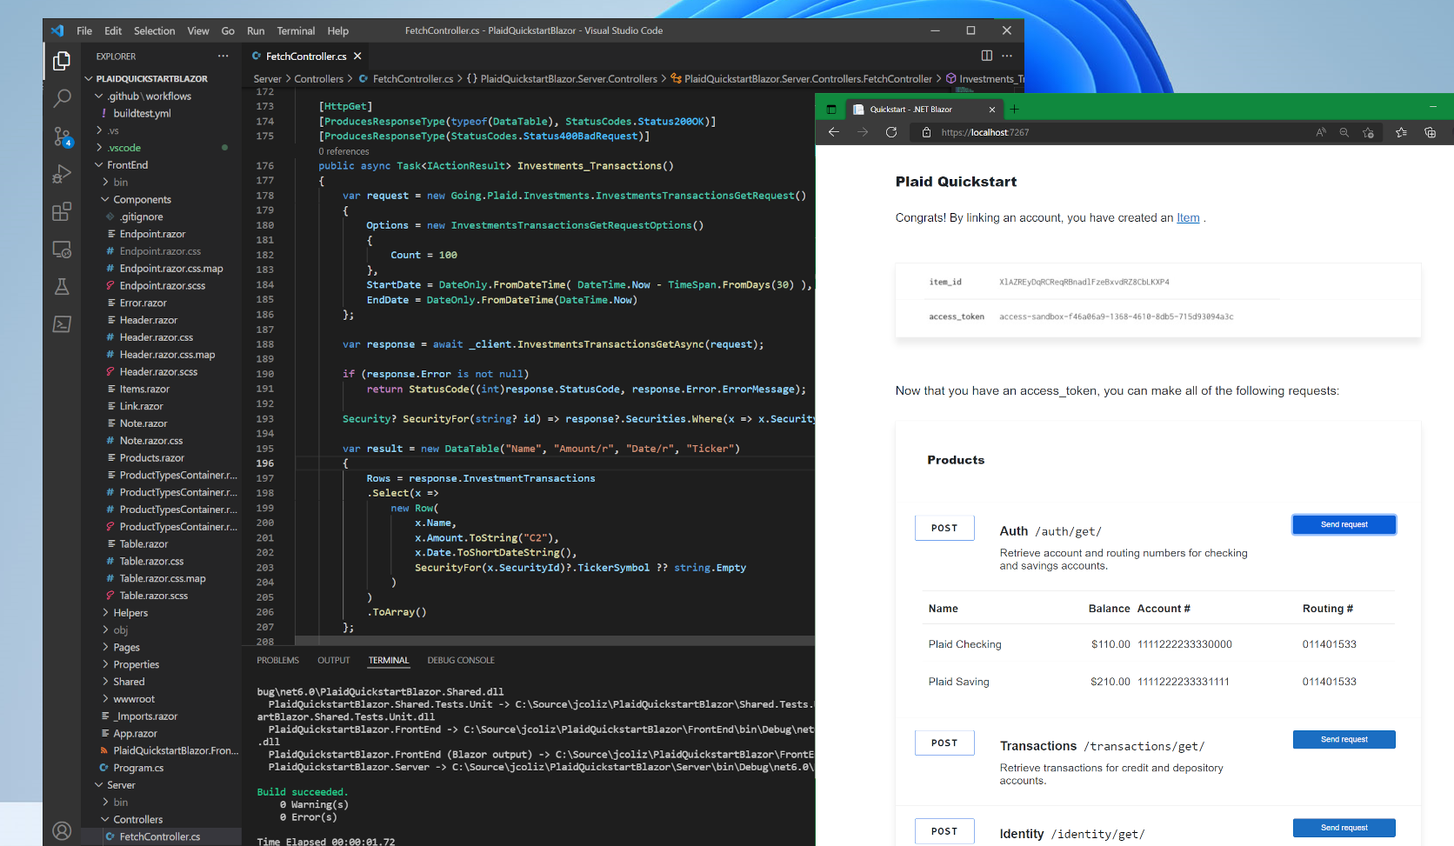Click the 0 references code lens
This screenshot has height=846, width=1454.
(x=343, y=151)
